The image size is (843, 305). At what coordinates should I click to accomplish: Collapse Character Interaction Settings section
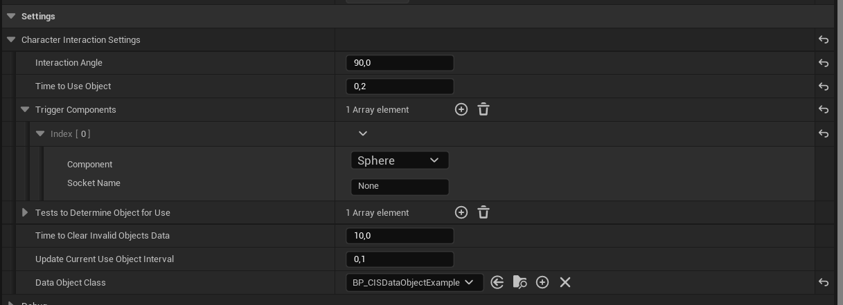(11, 39)
